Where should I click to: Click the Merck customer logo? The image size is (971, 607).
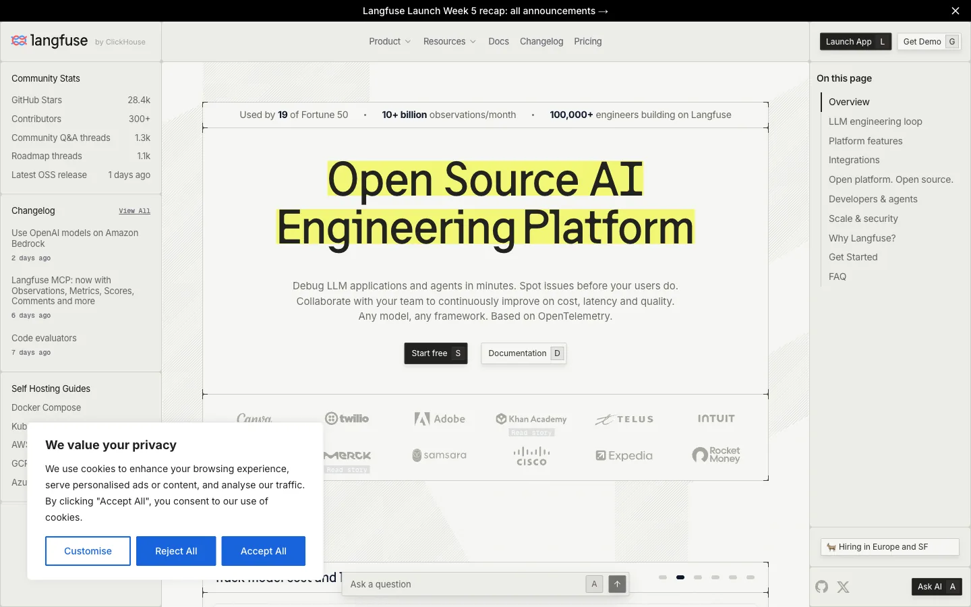[x=347, y=455]
